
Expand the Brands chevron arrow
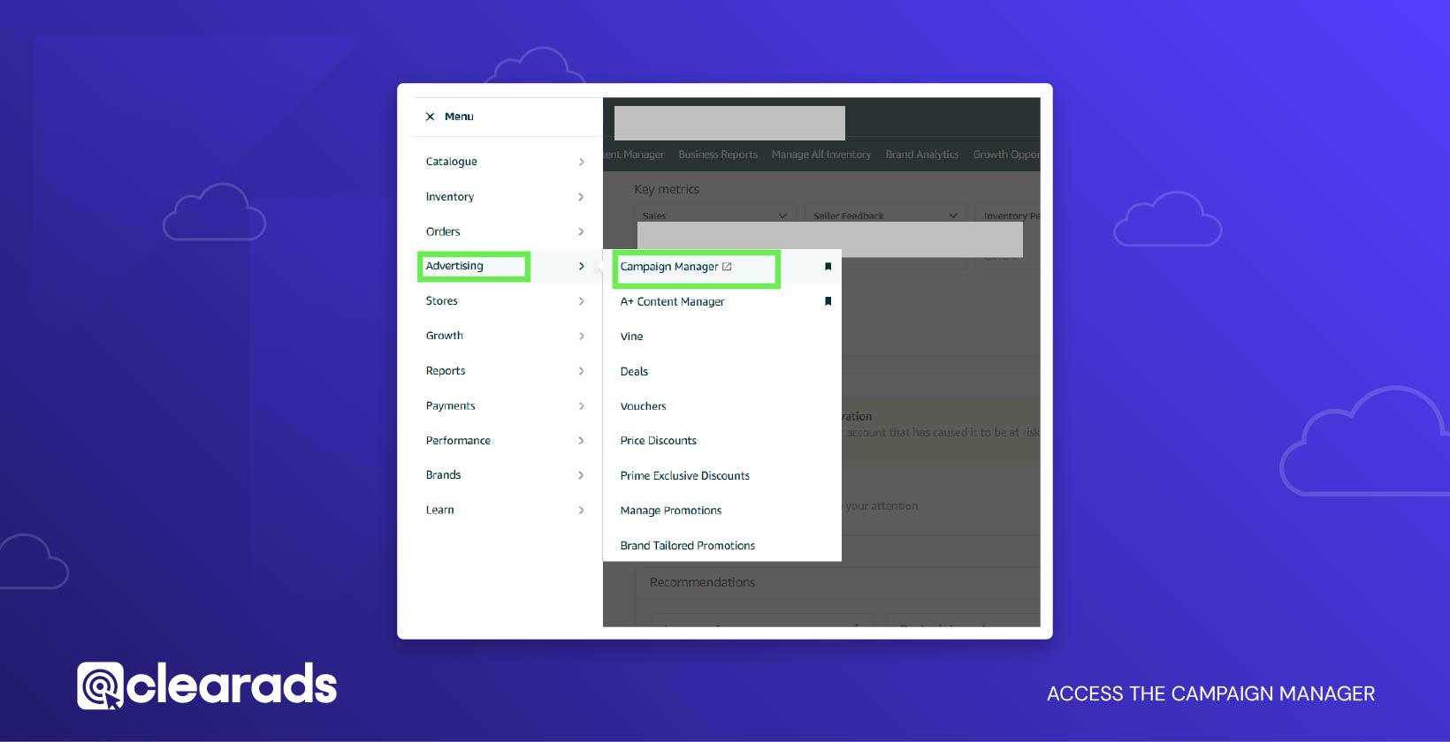581,475
